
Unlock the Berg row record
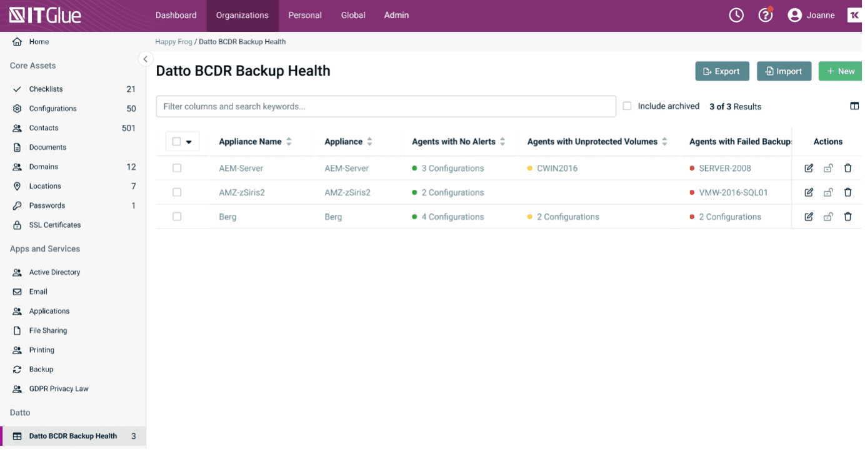coord(828,217)
